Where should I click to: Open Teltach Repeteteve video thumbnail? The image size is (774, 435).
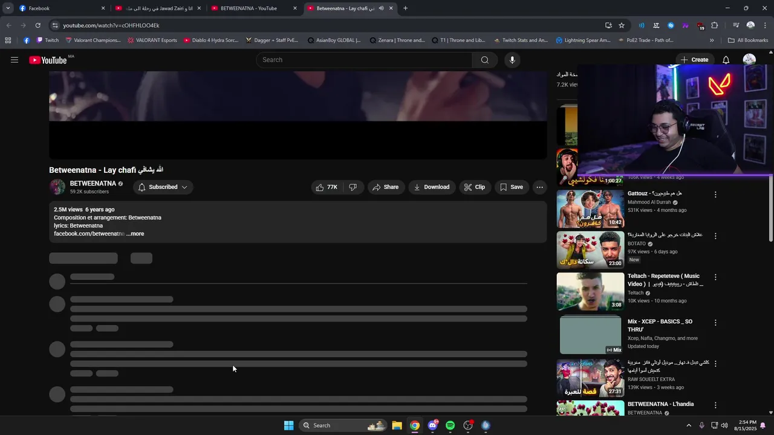pyautogui.click(x=590, y=291)
